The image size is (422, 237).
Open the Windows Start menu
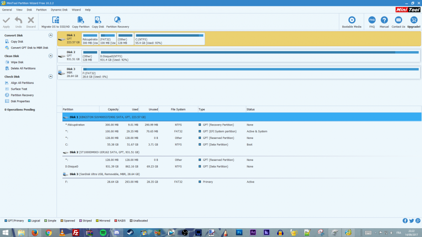click(5, 232)
